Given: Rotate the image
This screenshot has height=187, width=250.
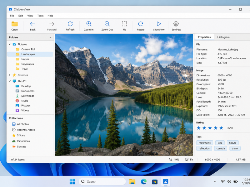Looking at the screenshot, I should click(141, 26).
